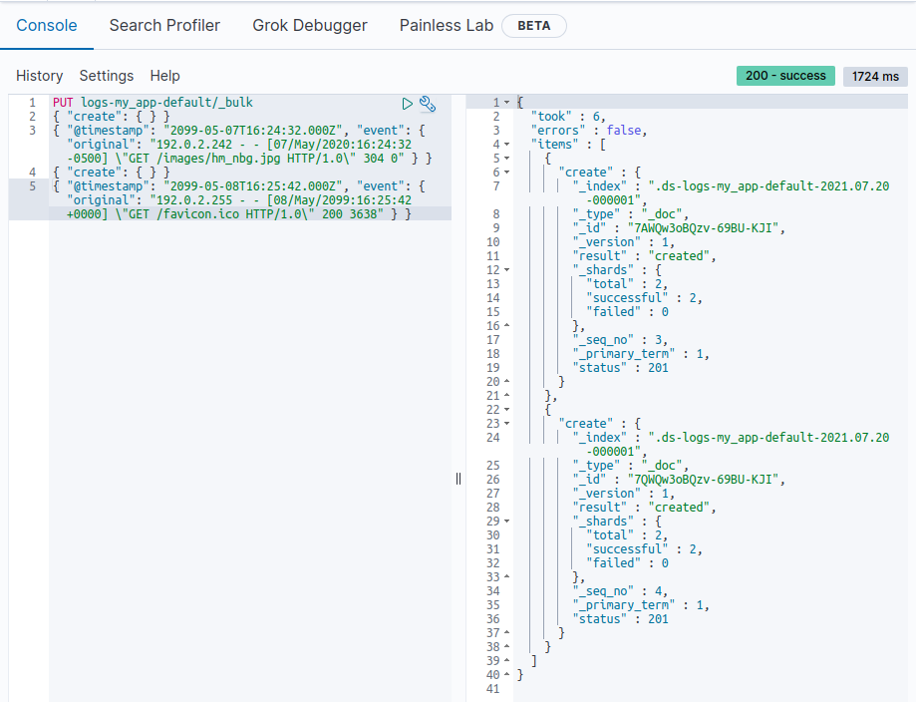Click the panel resize divider between editors
The image size is (916, 702).
458,479
